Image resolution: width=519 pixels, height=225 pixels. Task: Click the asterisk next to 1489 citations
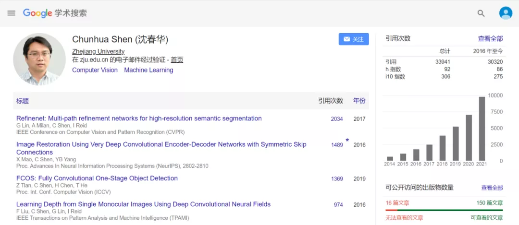click(x=347, y=141)
